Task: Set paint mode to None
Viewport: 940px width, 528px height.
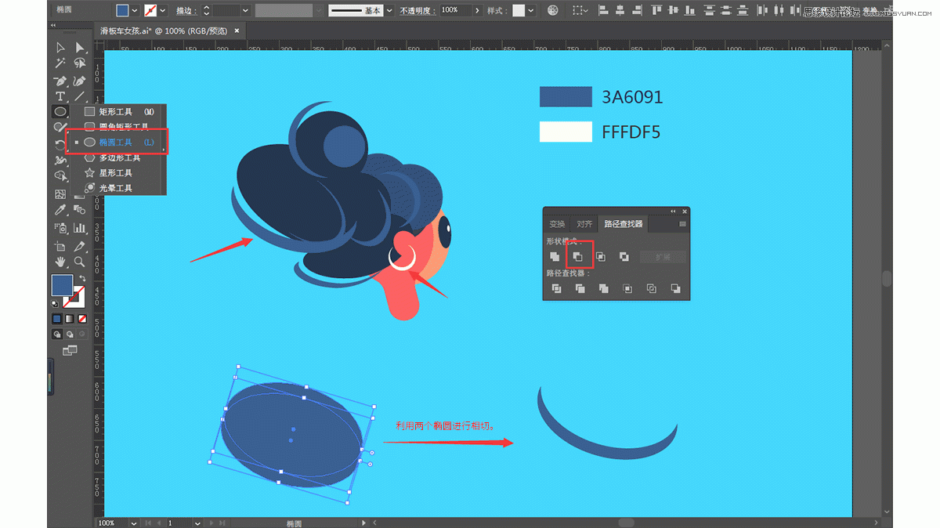Action: coord(82,320)
